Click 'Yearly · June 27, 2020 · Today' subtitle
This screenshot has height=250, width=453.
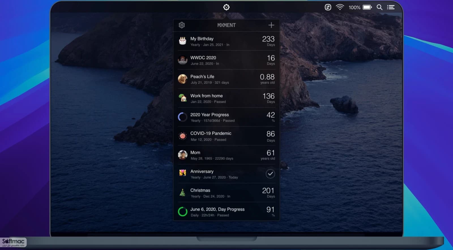click(214, 178)
